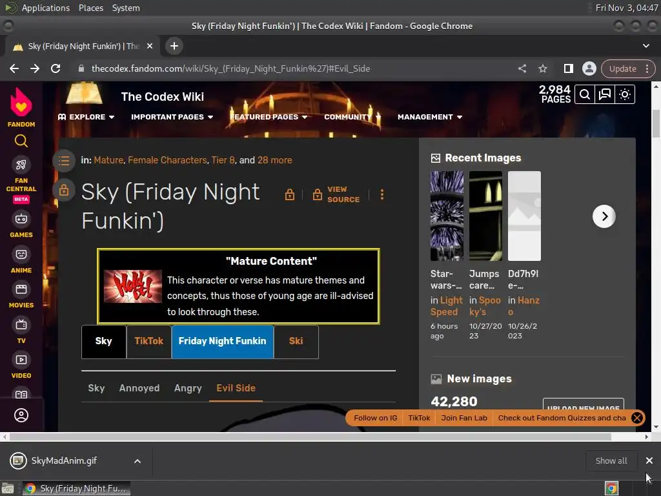Click the horizontal page scrollbar
The image size is (661, 496).
point(310,437)
